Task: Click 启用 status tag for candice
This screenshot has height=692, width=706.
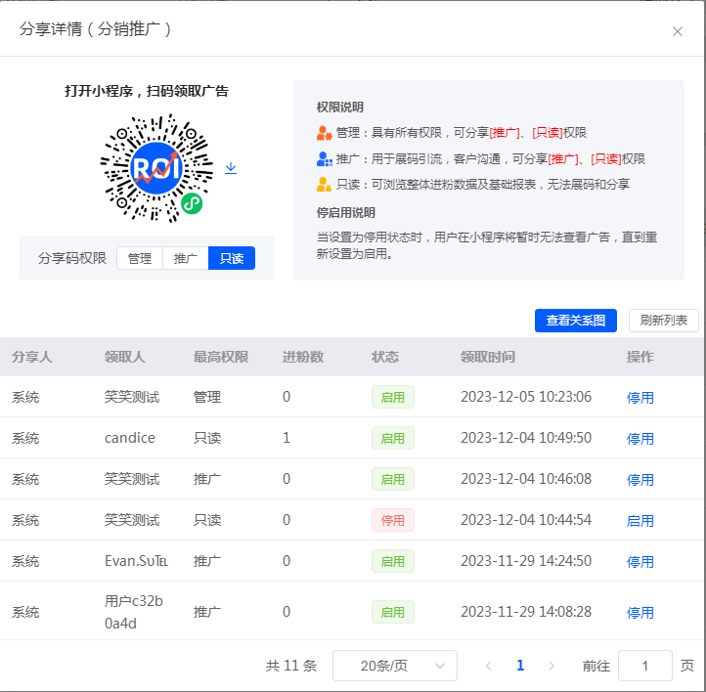Action: pyautogui.click(x=393, y=438)
